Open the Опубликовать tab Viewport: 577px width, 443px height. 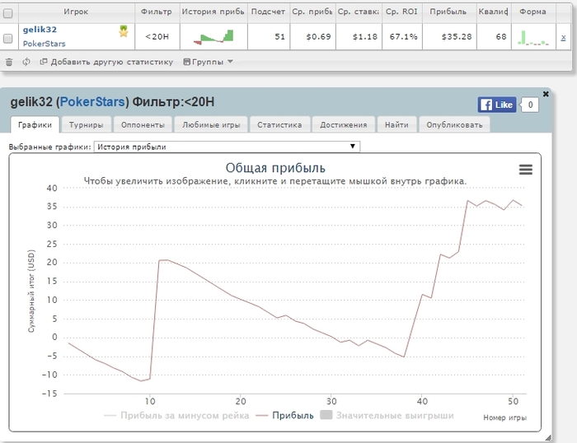pos(454,125)
